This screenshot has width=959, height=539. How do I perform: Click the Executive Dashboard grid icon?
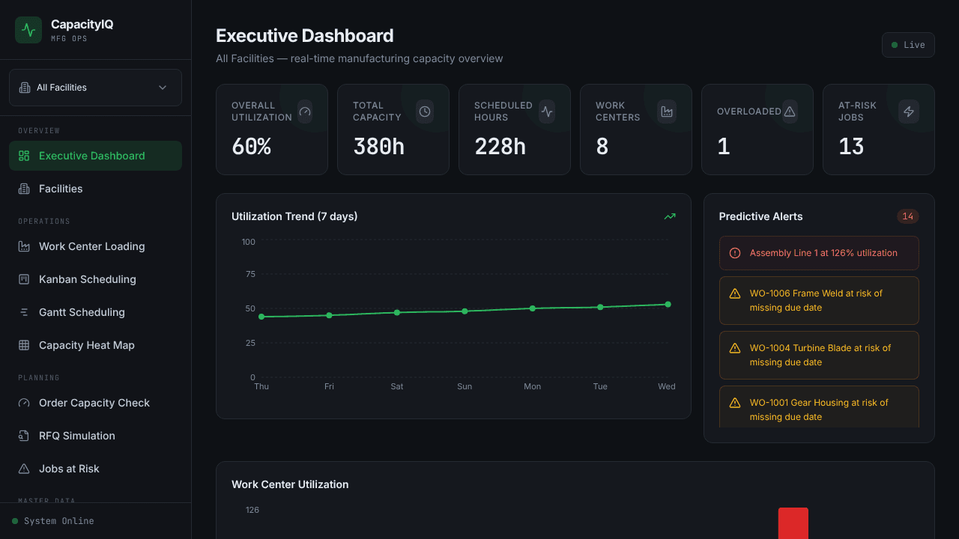click(24, 156)
